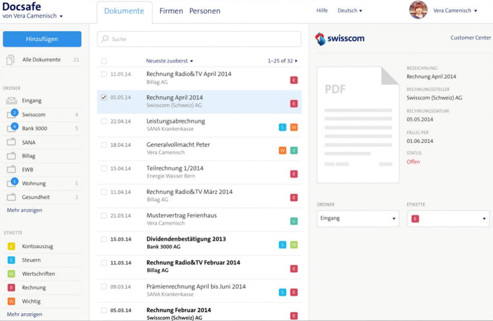Viewport: 493px width, 321px height.
Task: Check the Leistungsabrechnung checkbox
Action: point(104,121)
